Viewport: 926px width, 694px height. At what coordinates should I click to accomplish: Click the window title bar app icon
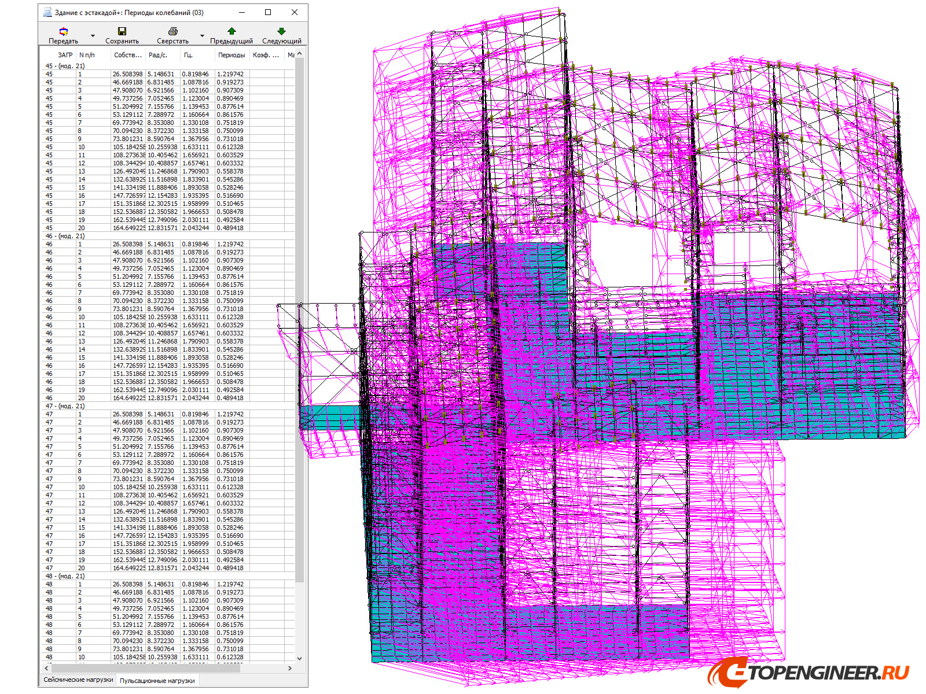(47, 12)
